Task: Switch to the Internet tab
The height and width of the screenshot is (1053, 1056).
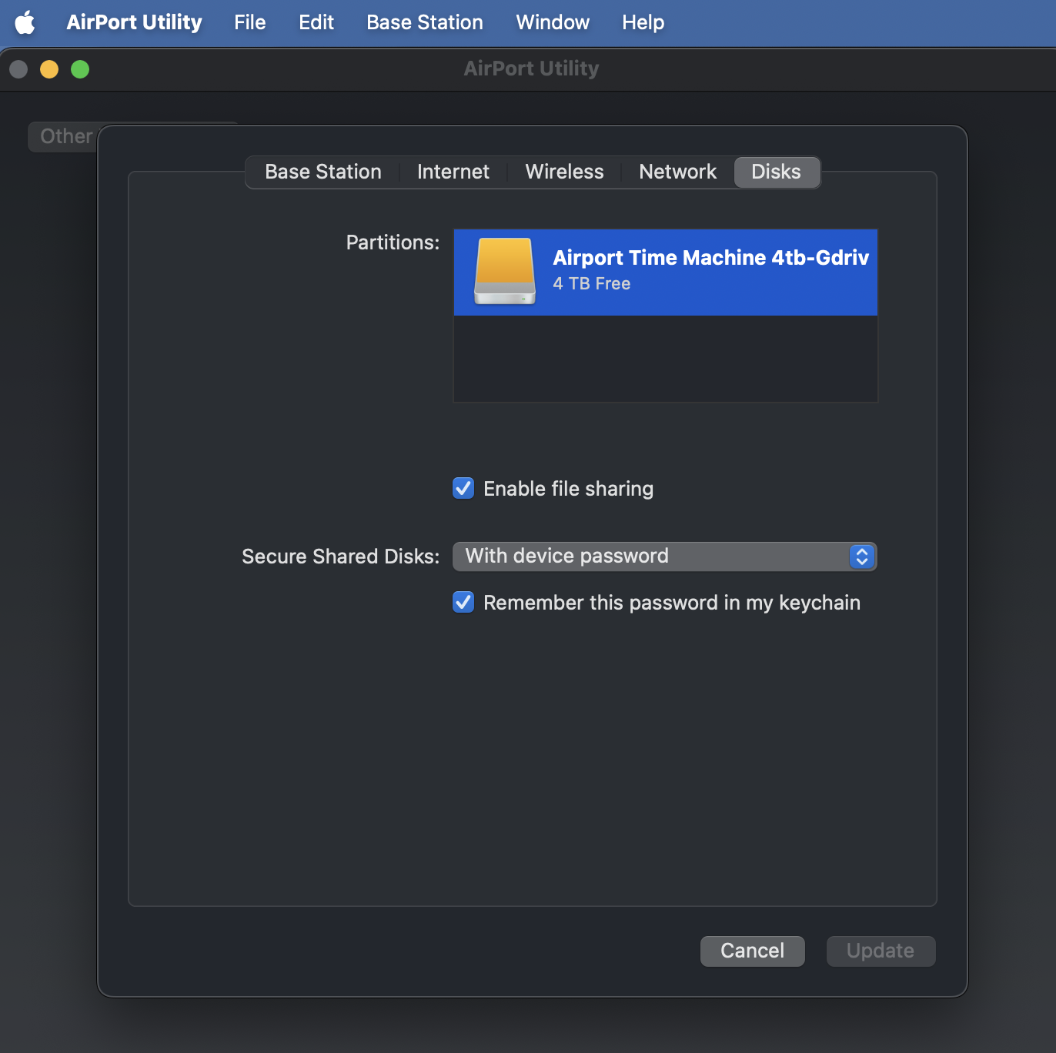Action: point(453,172)
